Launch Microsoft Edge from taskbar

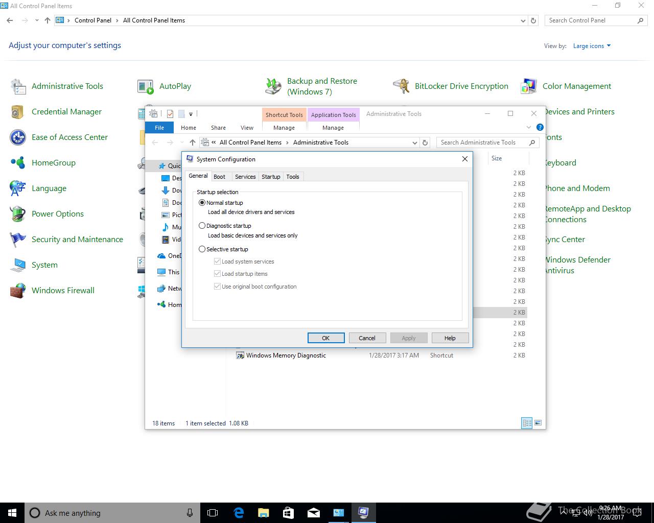tap(239, 513)
